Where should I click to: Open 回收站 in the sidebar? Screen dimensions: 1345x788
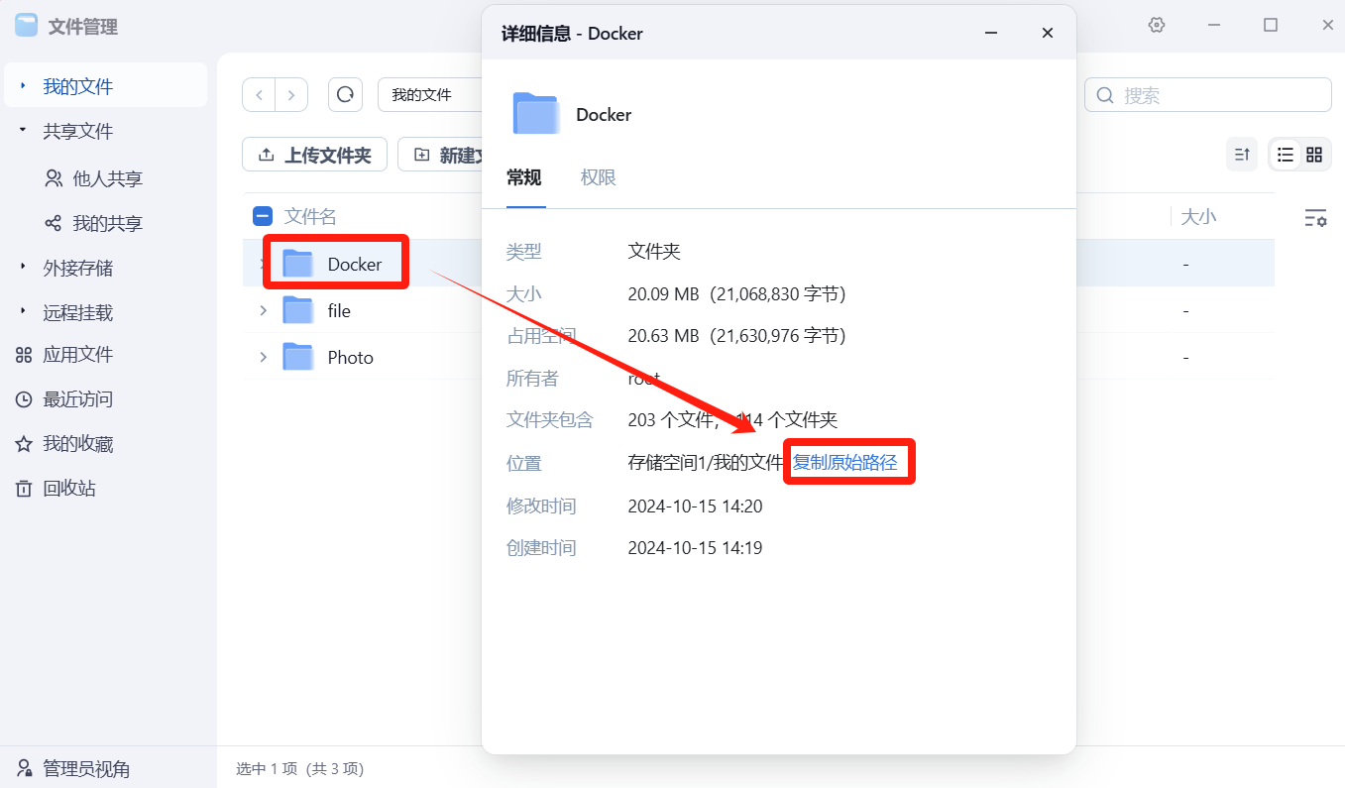pos(68,489)
